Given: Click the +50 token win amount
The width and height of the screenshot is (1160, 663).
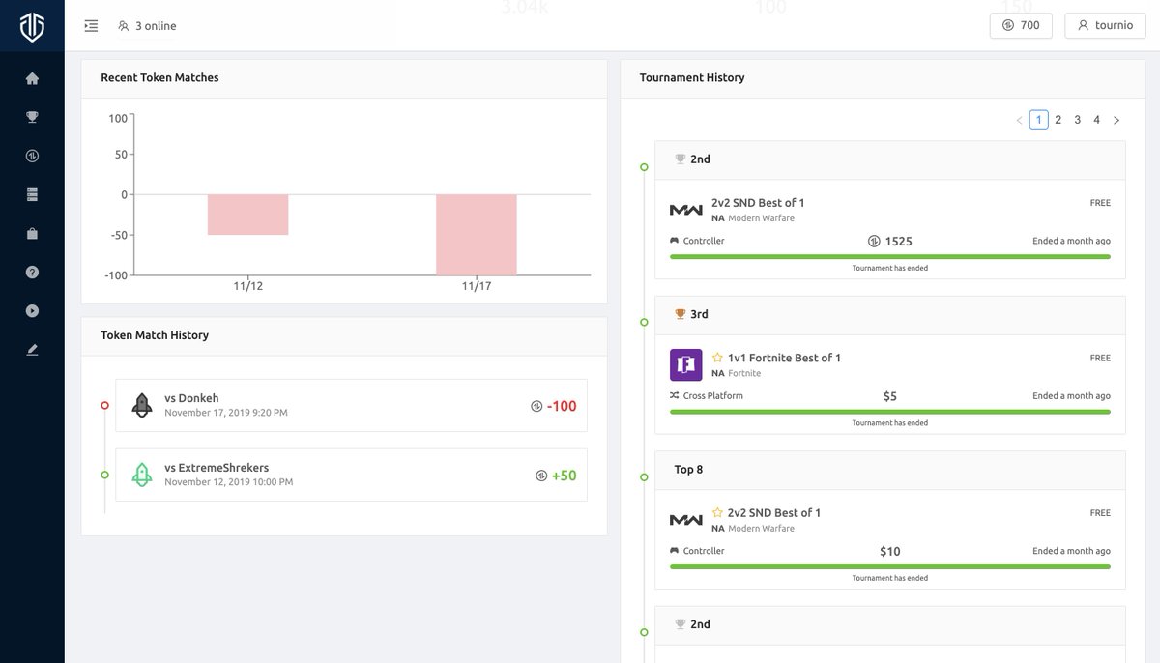Looking at the screenshot, I should click(565, 476).
